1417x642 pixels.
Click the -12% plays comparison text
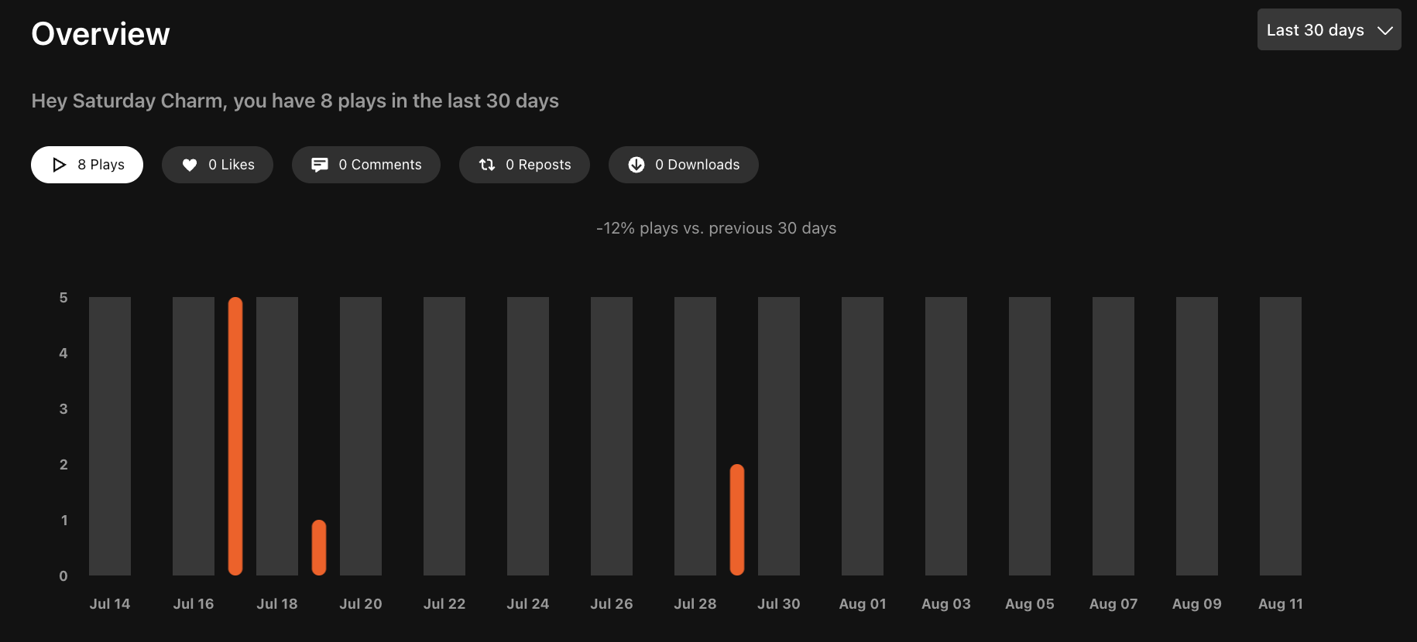[x=716, y=227]
